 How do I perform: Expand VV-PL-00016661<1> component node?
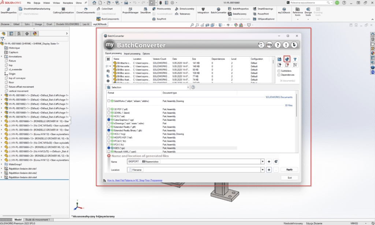2,95
